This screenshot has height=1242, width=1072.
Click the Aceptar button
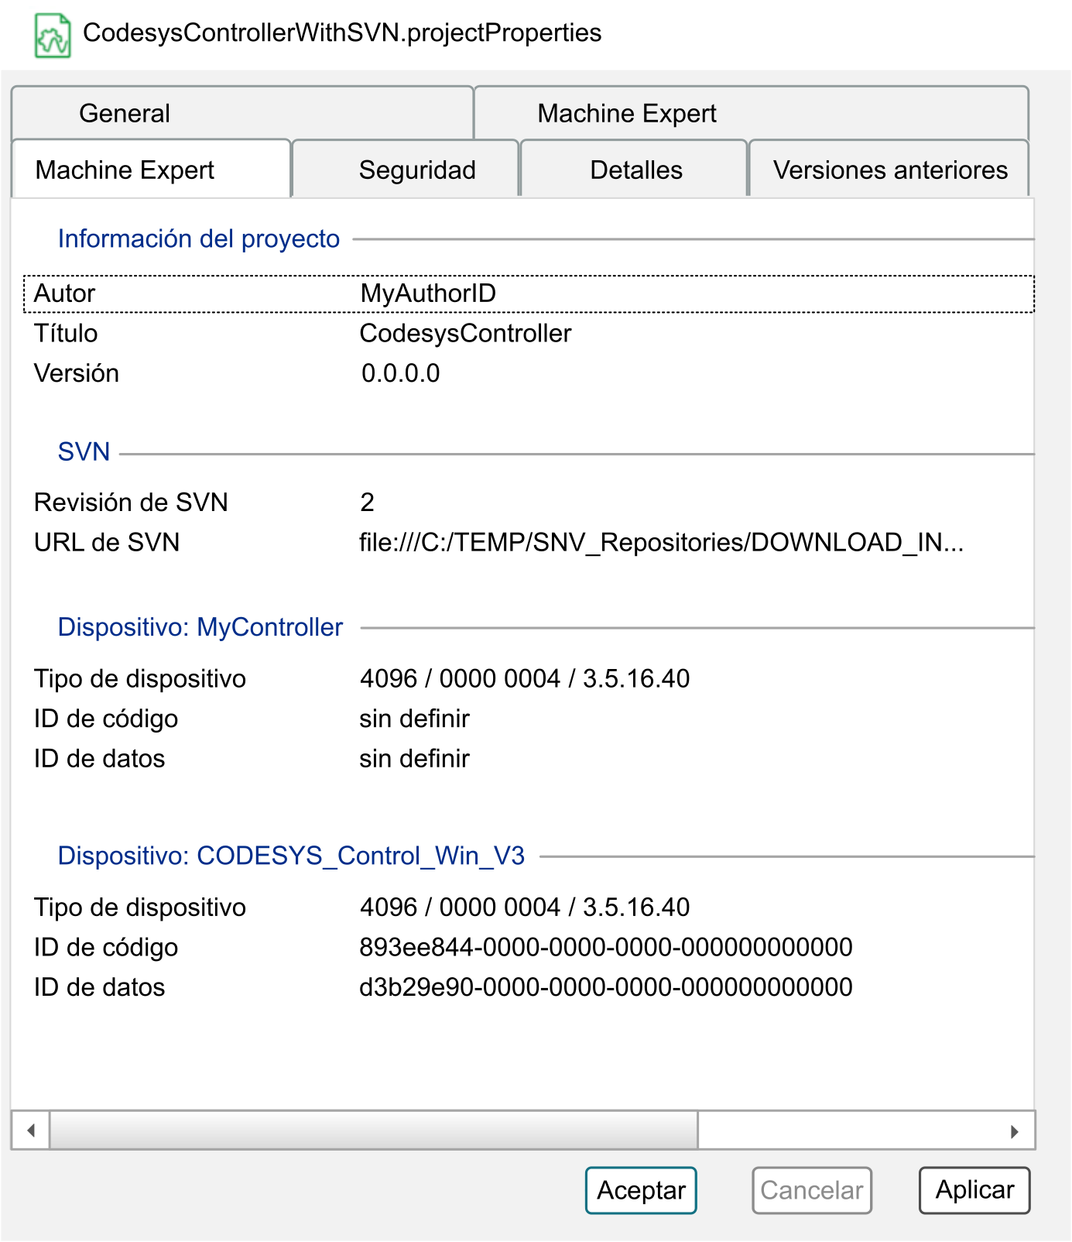tap(641, 1190)
